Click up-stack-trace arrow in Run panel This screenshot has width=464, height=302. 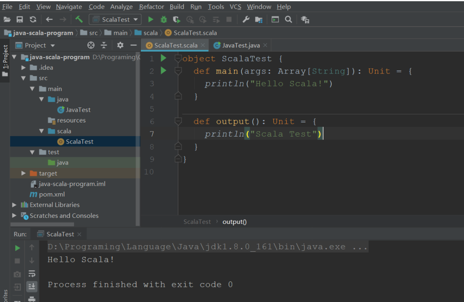[x=32, y=247]
